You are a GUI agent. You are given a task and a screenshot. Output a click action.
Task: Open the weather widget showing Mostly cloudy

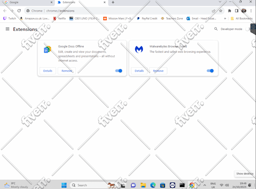(x=16, y=185)
